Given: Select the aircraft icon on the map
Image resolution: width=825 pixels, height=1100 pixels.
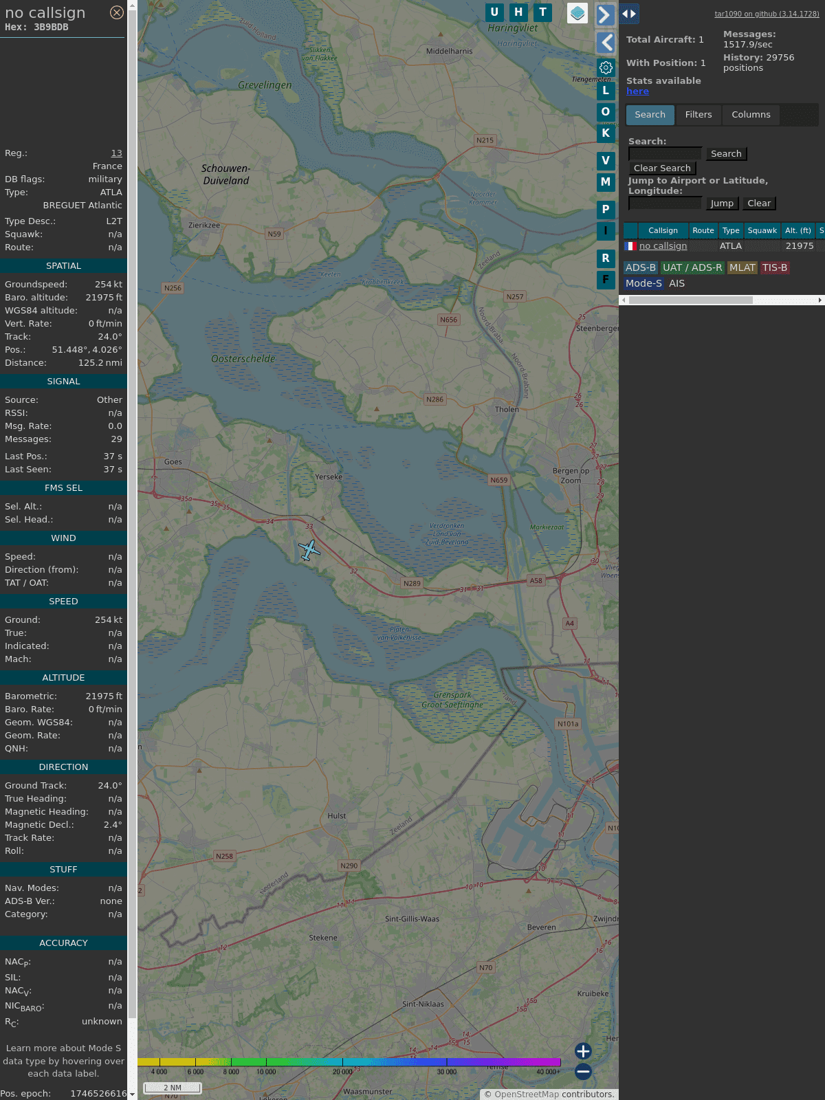Looking at the screenshot, I should click(309, 550).
